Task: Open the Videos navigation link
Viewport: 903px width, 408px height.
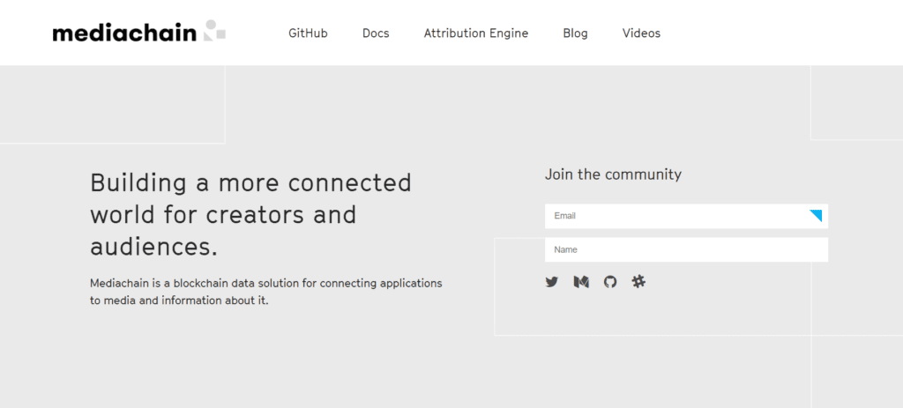Action: point(641,33)
